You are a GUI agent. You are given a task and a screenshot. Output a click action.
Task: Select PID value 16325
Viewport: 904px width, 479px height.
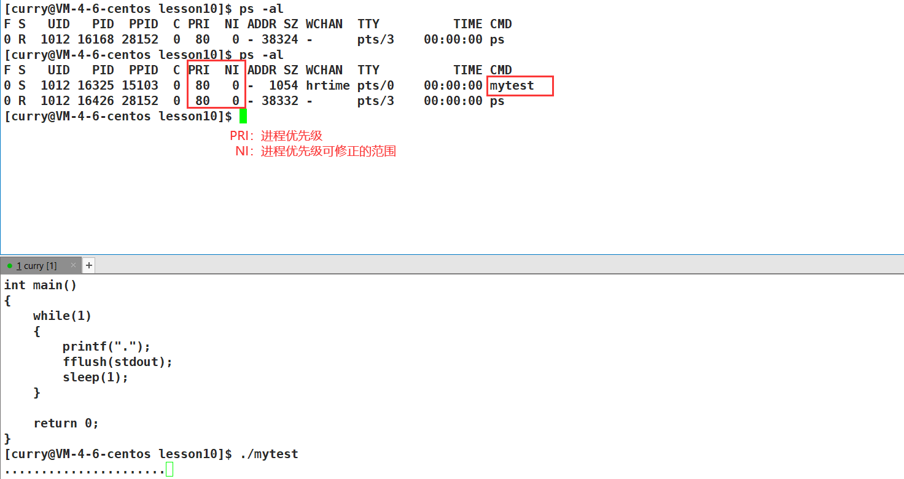tap(96, 85)
